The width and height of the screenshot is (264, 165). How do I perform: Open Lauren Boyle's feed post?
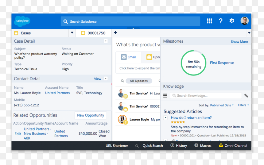click(x=138, y=119)
